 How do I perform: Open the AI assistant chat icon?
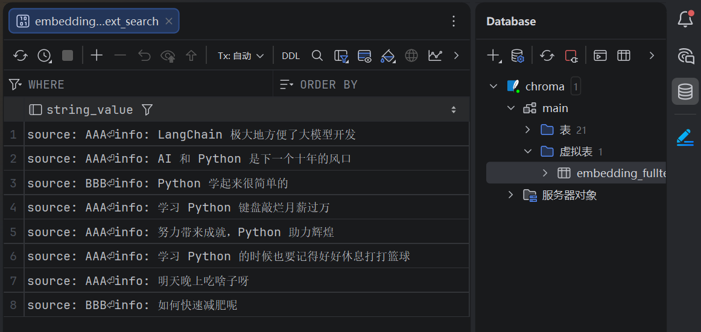pyautogui.click(x=685, y=56)
